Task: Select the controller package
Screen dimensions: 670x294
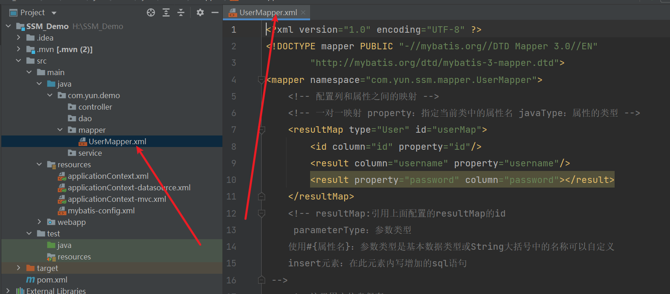Action: pos(95,107)
